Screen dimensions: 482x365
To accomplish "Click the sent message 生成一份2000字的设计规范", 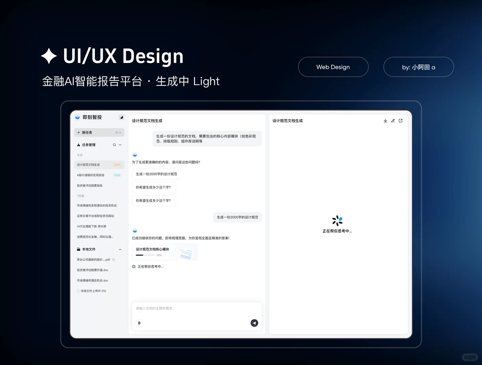I will coord(237,217).
